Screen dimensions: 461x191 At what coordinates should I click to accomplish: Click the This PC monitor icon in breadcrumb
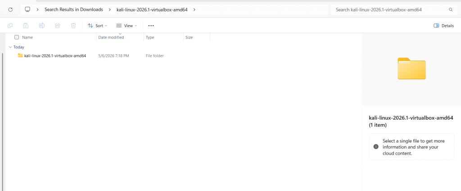point(27,10)
